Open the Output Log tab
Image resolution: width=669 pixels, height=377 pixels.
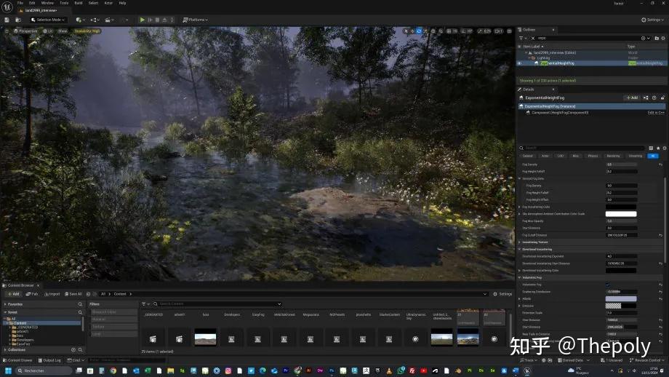click(49, 360)
